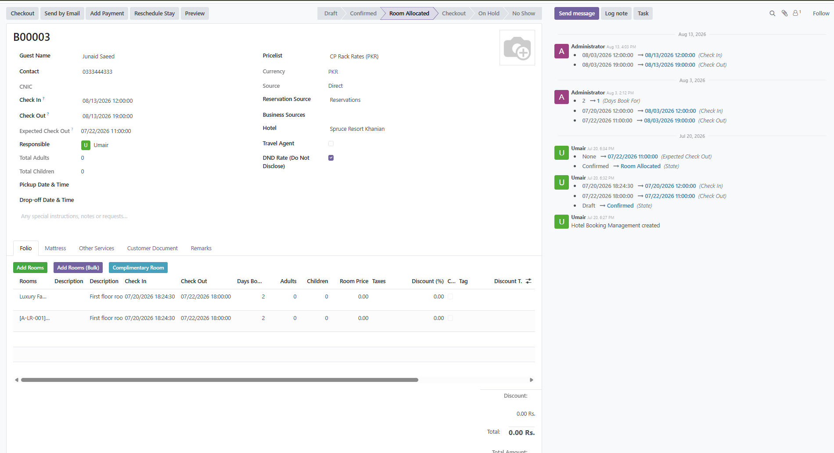Click Add Payment button

(x=107, y=14)
